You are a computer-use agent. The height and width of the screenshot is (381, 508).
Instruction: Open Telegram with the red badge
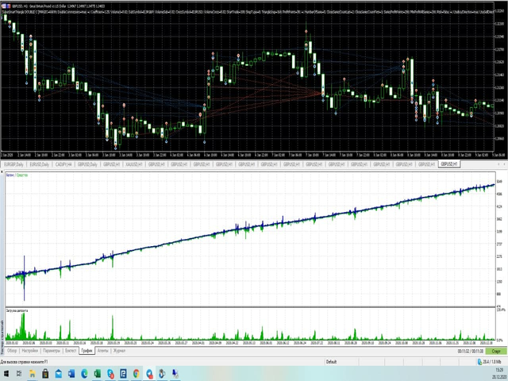[x=149, y=374]
